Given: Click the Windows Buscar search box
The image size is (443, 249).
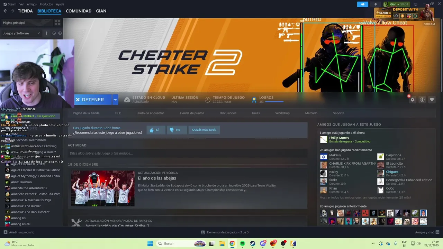Looking at the screenshot, I should point(181,243).
